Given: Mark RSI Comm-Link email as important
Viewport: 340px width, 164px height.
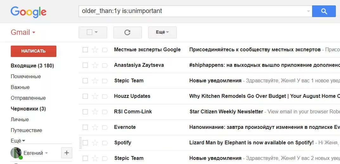Looking at the screenshot, I should (105, 112).
